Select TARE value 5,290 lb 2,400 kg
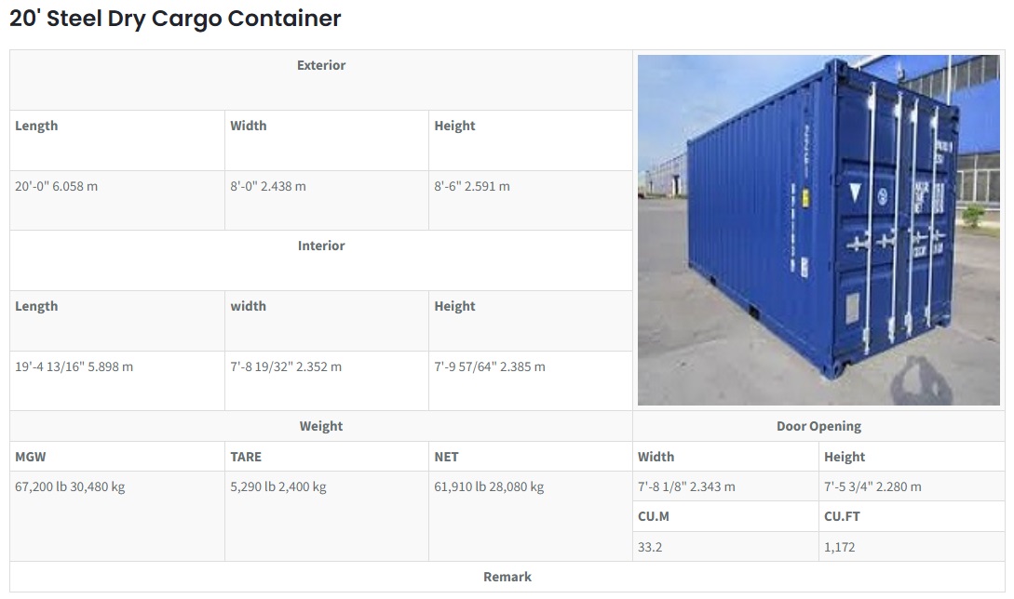This screenshot has width=1014, height=599. (x=278, y=486)
